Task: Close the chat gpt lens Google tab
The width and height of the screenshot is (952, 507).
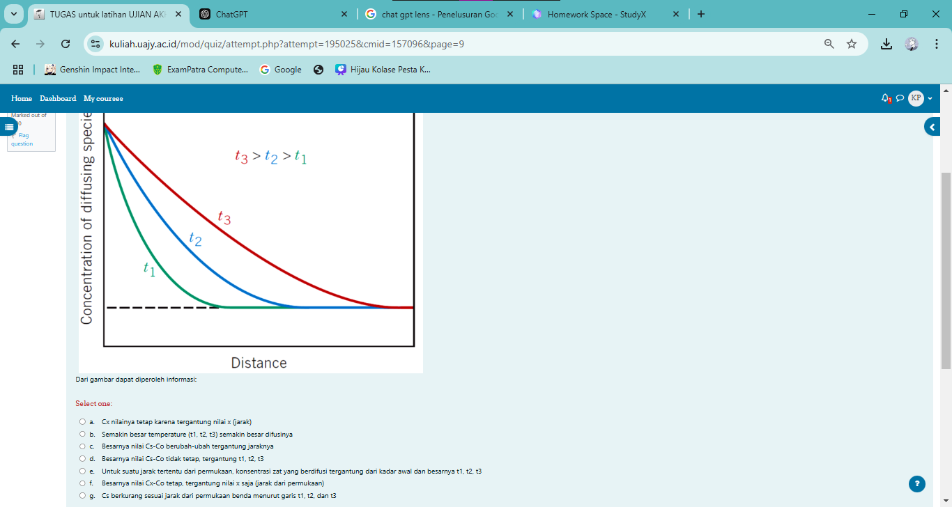Action: coord(509,14)
